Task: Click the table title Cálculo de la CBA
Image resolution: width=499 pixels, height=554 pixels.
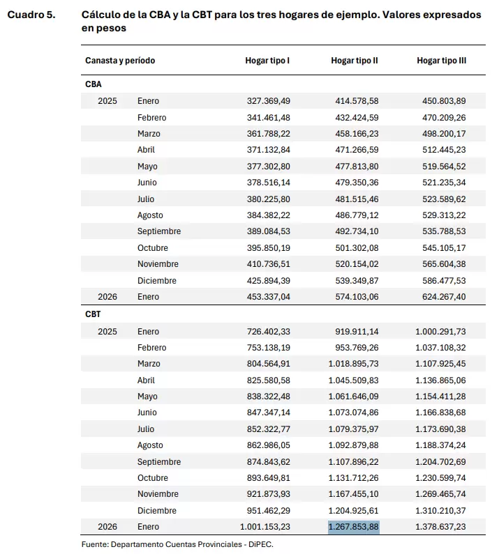Action: (281, 21)
